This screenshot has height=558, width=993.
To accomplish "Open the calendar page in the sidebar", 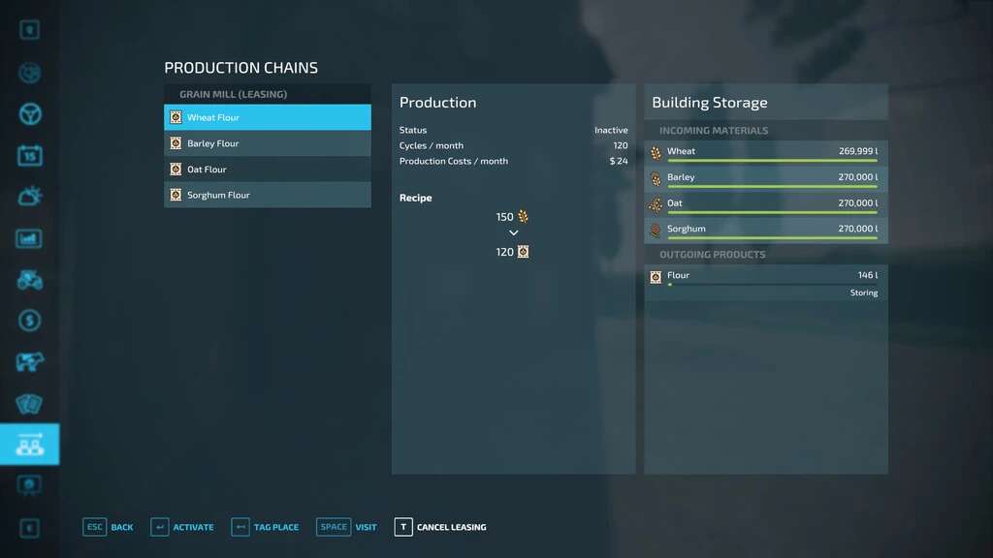I will pyautogui.click(x=30, y=155).
